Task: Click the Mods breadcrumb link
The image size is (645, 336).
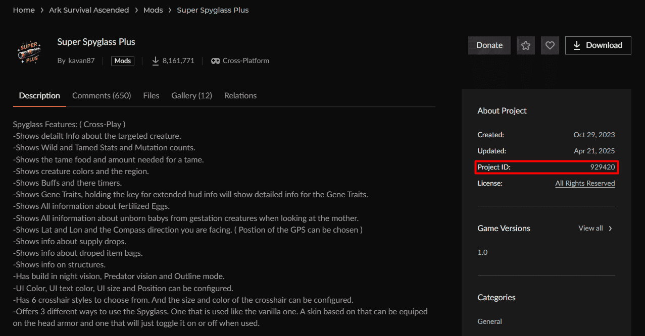Action: pos(153,10)
